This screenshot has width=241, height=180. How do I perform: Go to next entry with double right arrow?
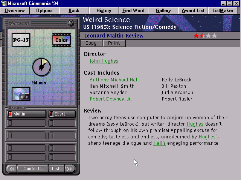(x=70, y=169)
